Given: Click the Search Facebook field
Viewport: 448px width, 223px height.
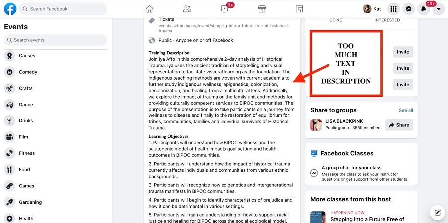Looking at the screenshot, I should point(67,9).
